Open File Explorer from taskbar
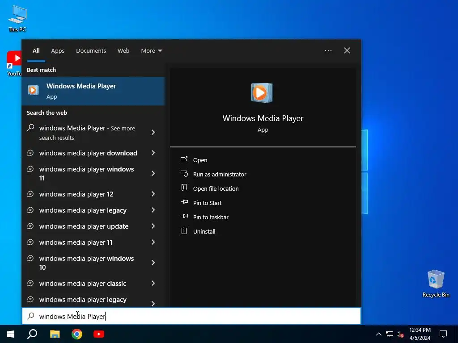The image size is (458, 343). pyautogui.click(x=55, y=334)
